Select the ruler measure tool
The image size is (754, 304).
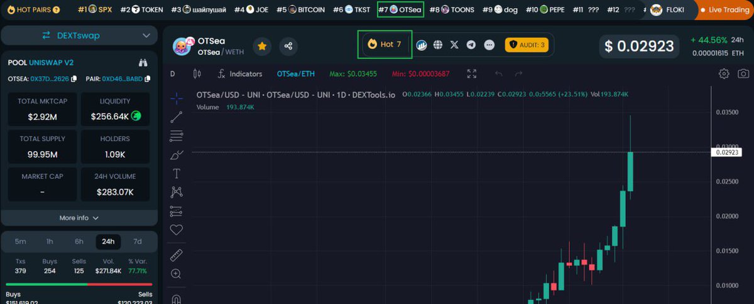pos(177,255)
